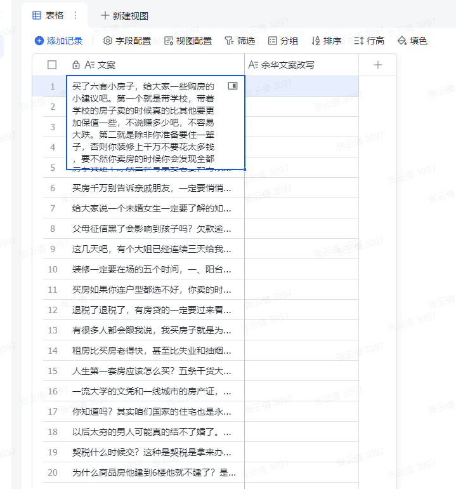Screen dimensions: 456x489
Task: Open the 行高 row height option
Action: click(369, 41)
